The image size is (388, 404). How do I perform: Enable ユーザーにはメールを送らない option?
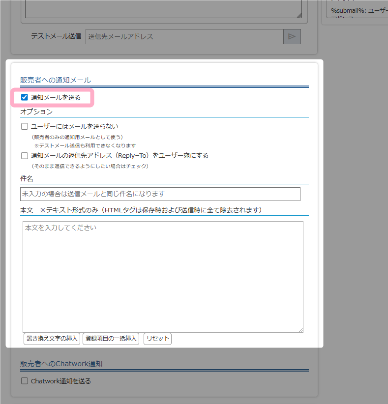(x=25, y=126)
